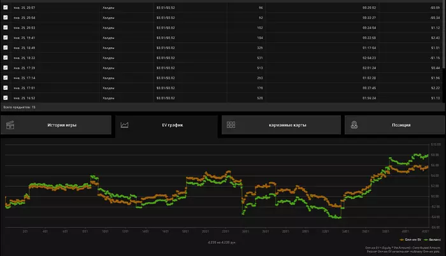Click hands count 293
446x256 pixels.
260,78
